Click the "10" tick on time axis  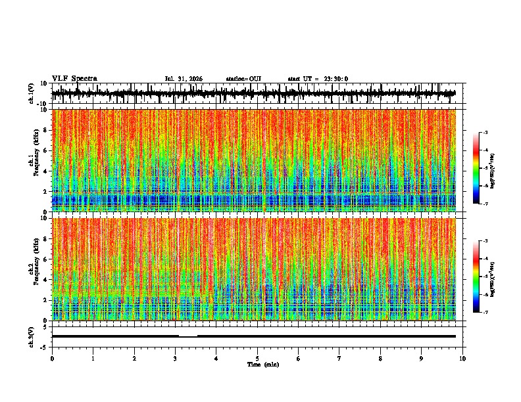(462, 359)
